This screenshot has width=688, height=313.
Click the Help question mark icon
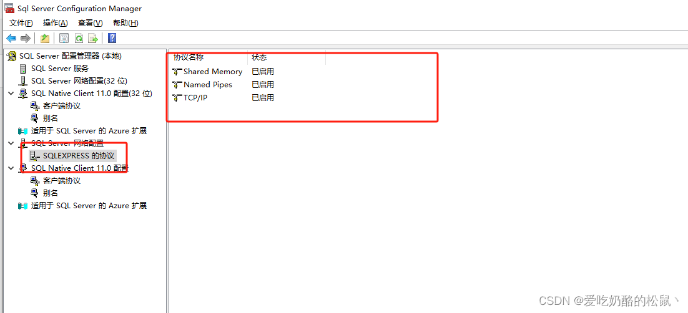pyautogui.click(x=112, y=39)
